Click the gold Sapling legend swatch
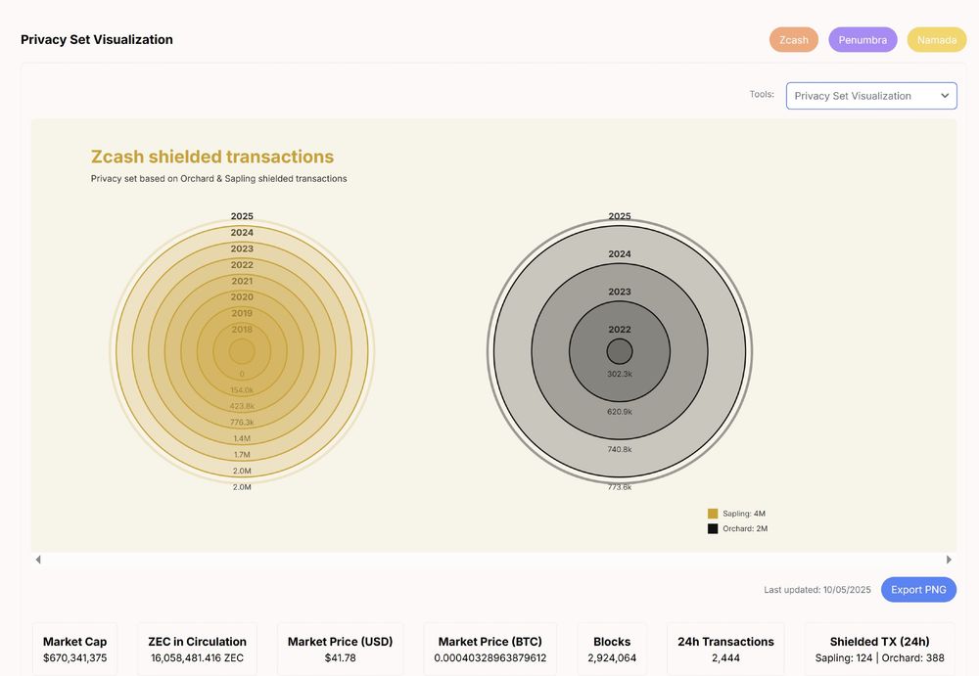Image resolution: width=979 pixels, height=676 pixels. 713,514
